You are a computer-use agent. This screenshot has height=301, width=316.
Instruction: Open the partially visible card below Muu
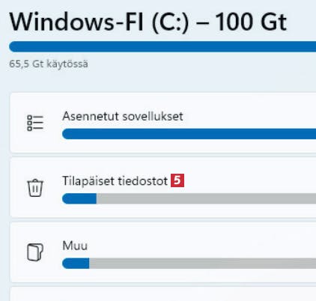(162, 294)
